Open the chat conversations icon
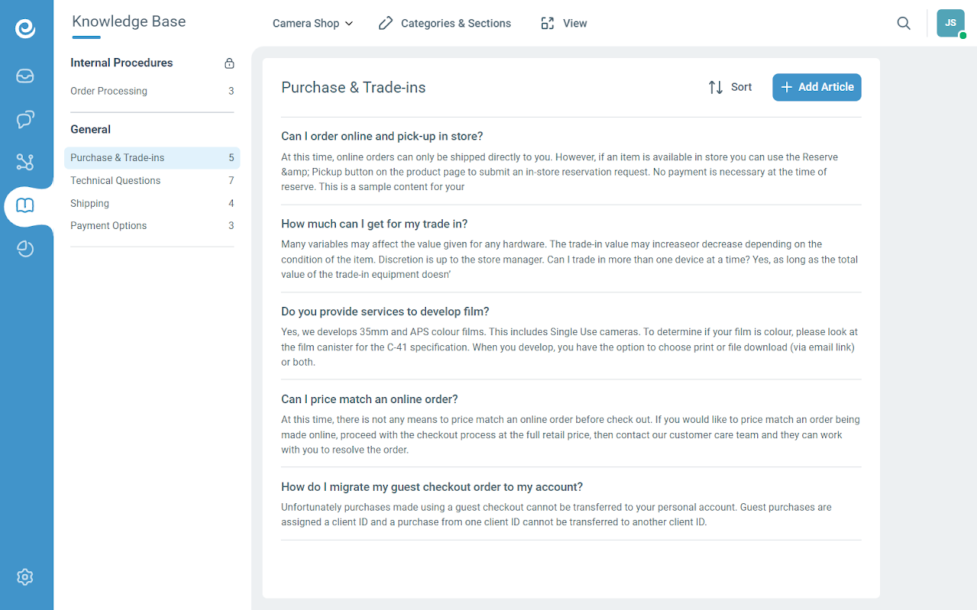977x610 pixels. 25,119
